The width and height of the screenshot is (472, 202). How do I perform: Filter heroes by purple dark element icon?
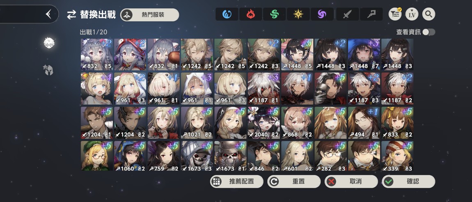322,14
